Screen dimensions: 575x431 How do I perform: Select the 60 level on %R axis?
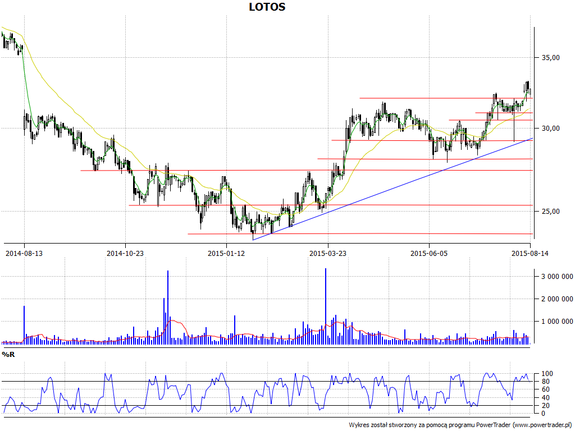(x=545, y=389)
